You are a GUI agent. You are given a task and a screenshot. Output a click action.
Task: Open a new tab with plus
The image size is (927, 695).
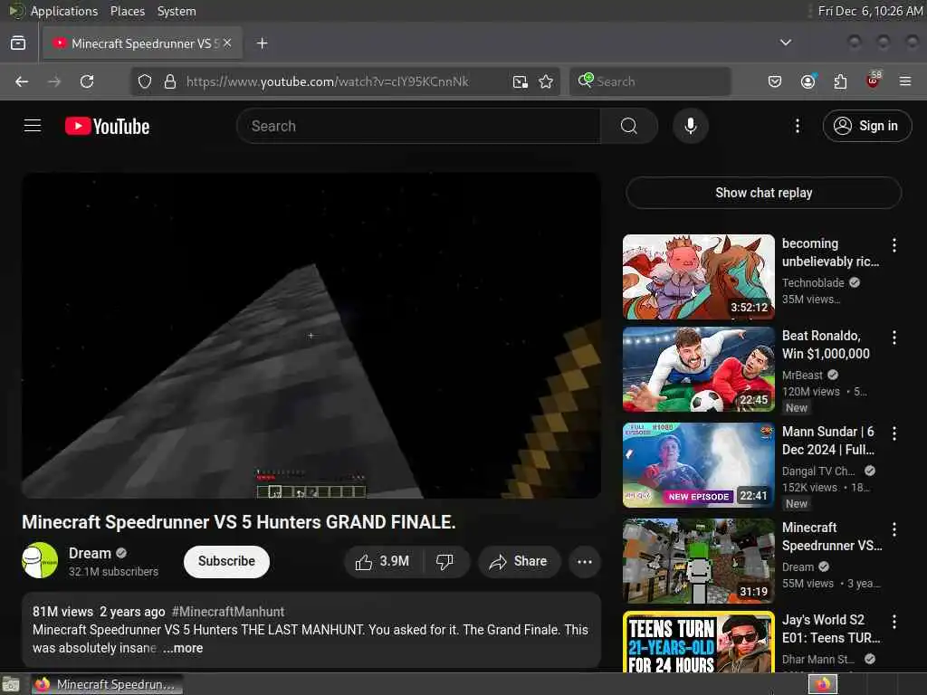(263, 43)
